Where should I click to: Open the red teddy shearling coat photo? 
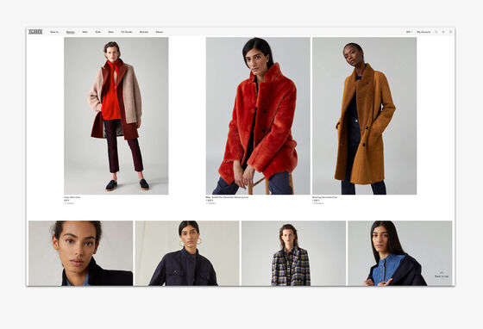258,116
